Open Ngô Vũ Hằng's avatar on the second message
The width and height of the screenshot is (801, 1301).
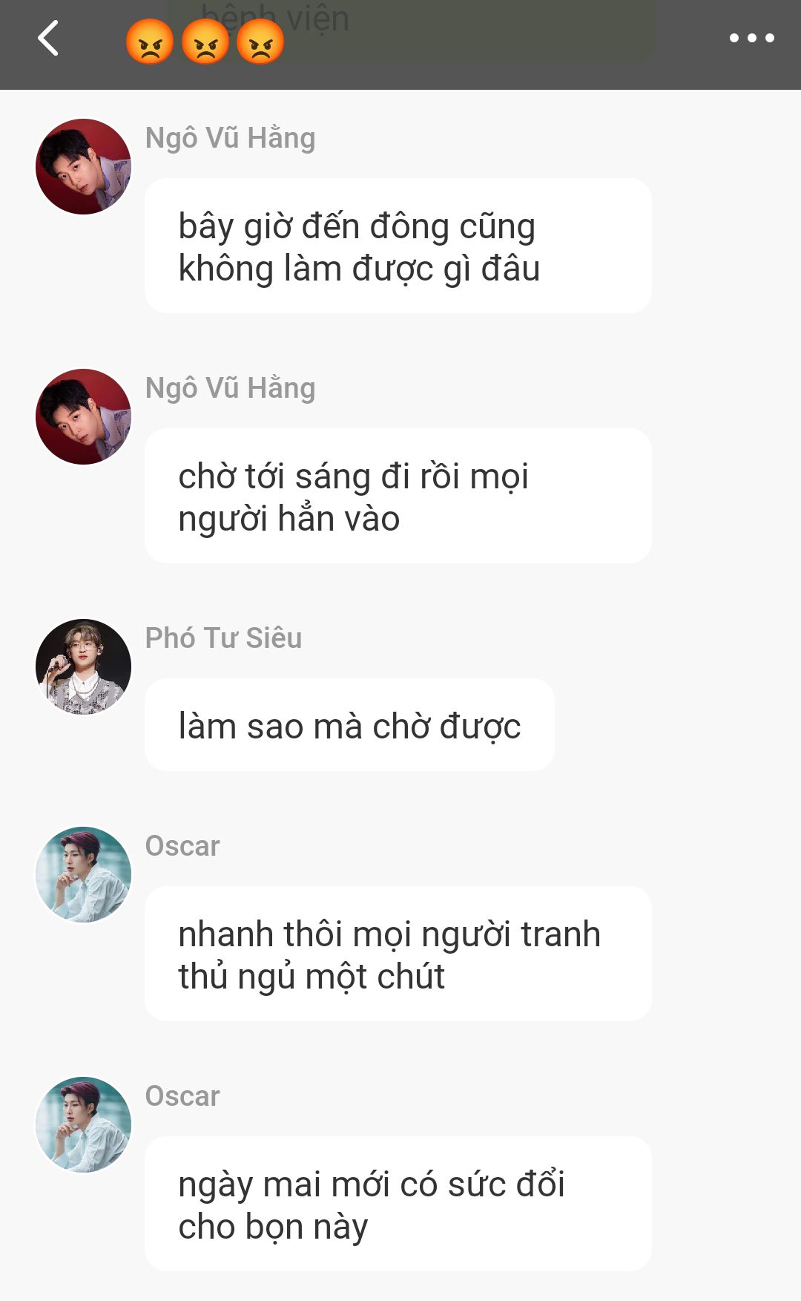click(x=83, y=416)
